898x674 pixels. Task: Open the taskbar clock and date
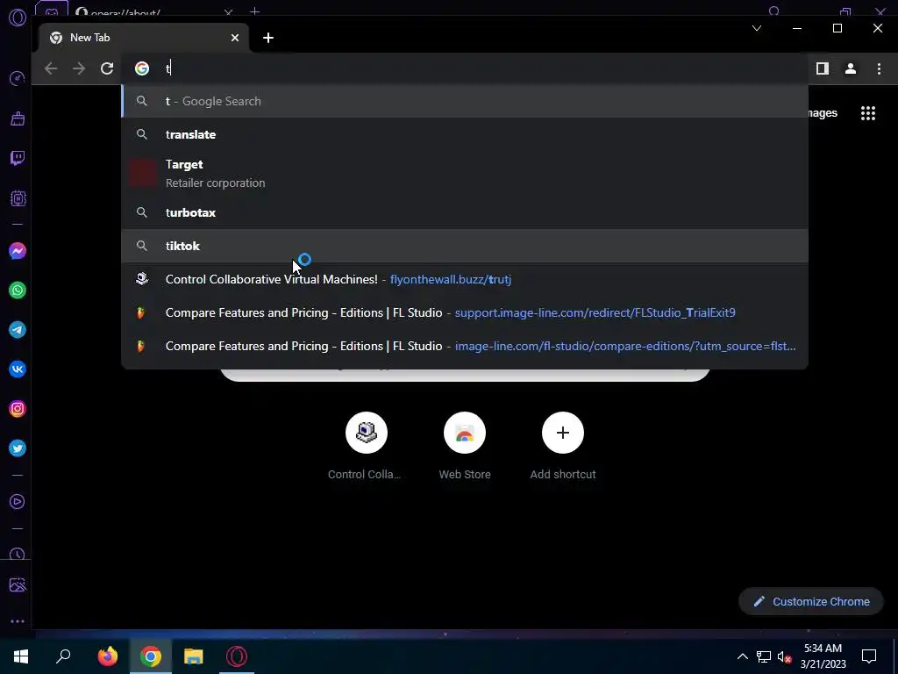pyautogui.click(x=823, y=656)
